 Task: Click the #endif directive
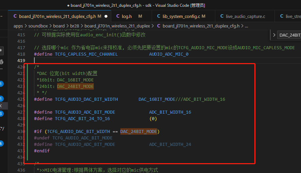coord(41,151)
